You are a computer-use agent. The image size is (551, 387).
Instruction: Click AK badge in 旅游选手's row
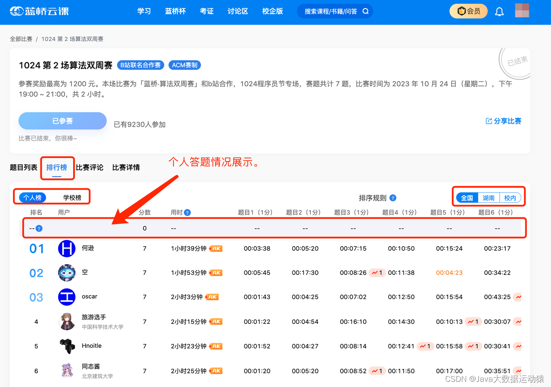pyautogui.click(x=216, y=322)
